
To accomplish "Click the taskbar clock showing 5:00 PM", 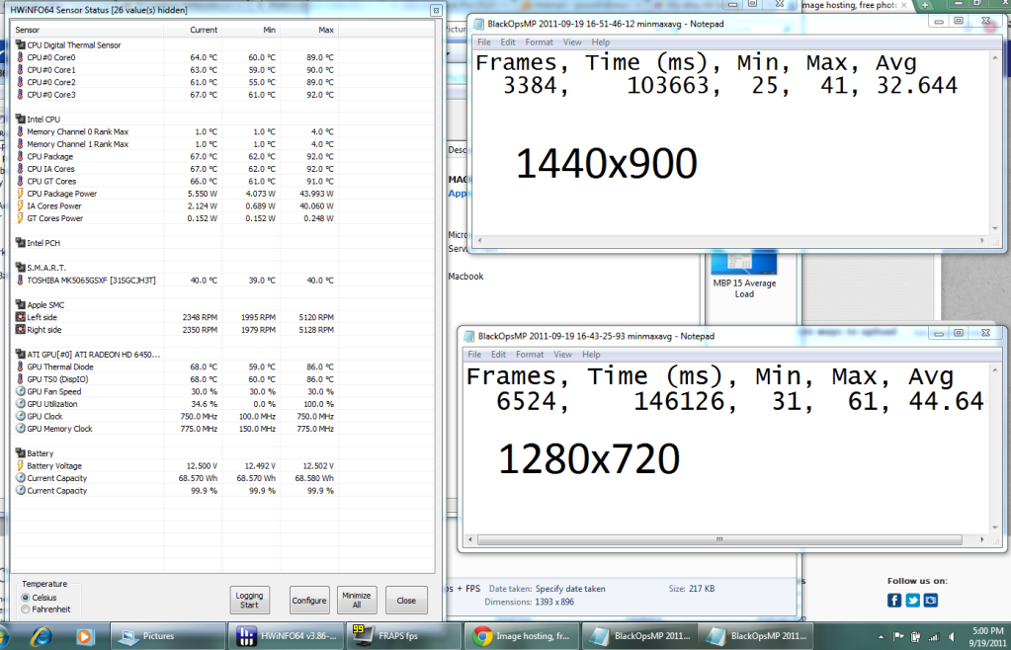I will [x=987, y=636].
